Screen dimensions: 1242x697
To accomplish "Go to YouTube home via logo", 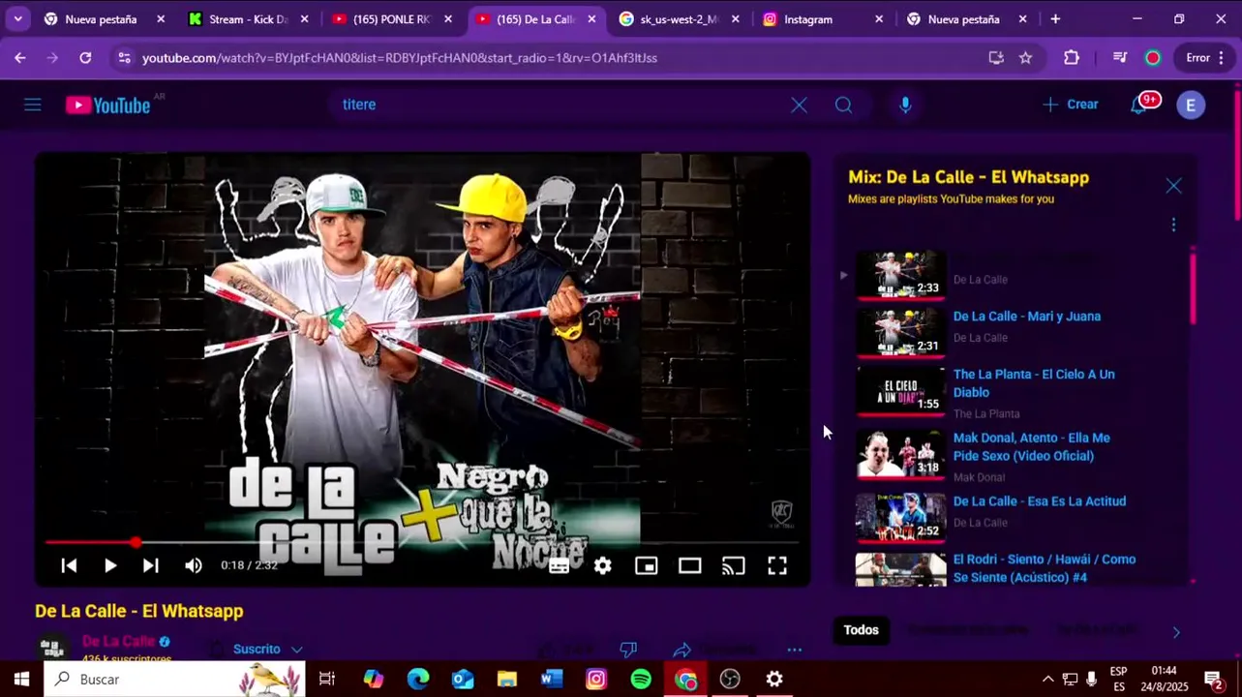I will pyautogui.click(x=107, y=105).
